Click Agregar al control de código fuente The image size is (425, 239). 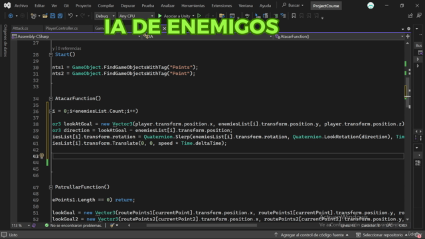[312, 235]
